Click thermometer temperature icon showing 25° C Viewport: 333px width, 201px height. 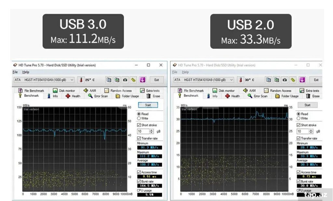click(x=81, y=80)
